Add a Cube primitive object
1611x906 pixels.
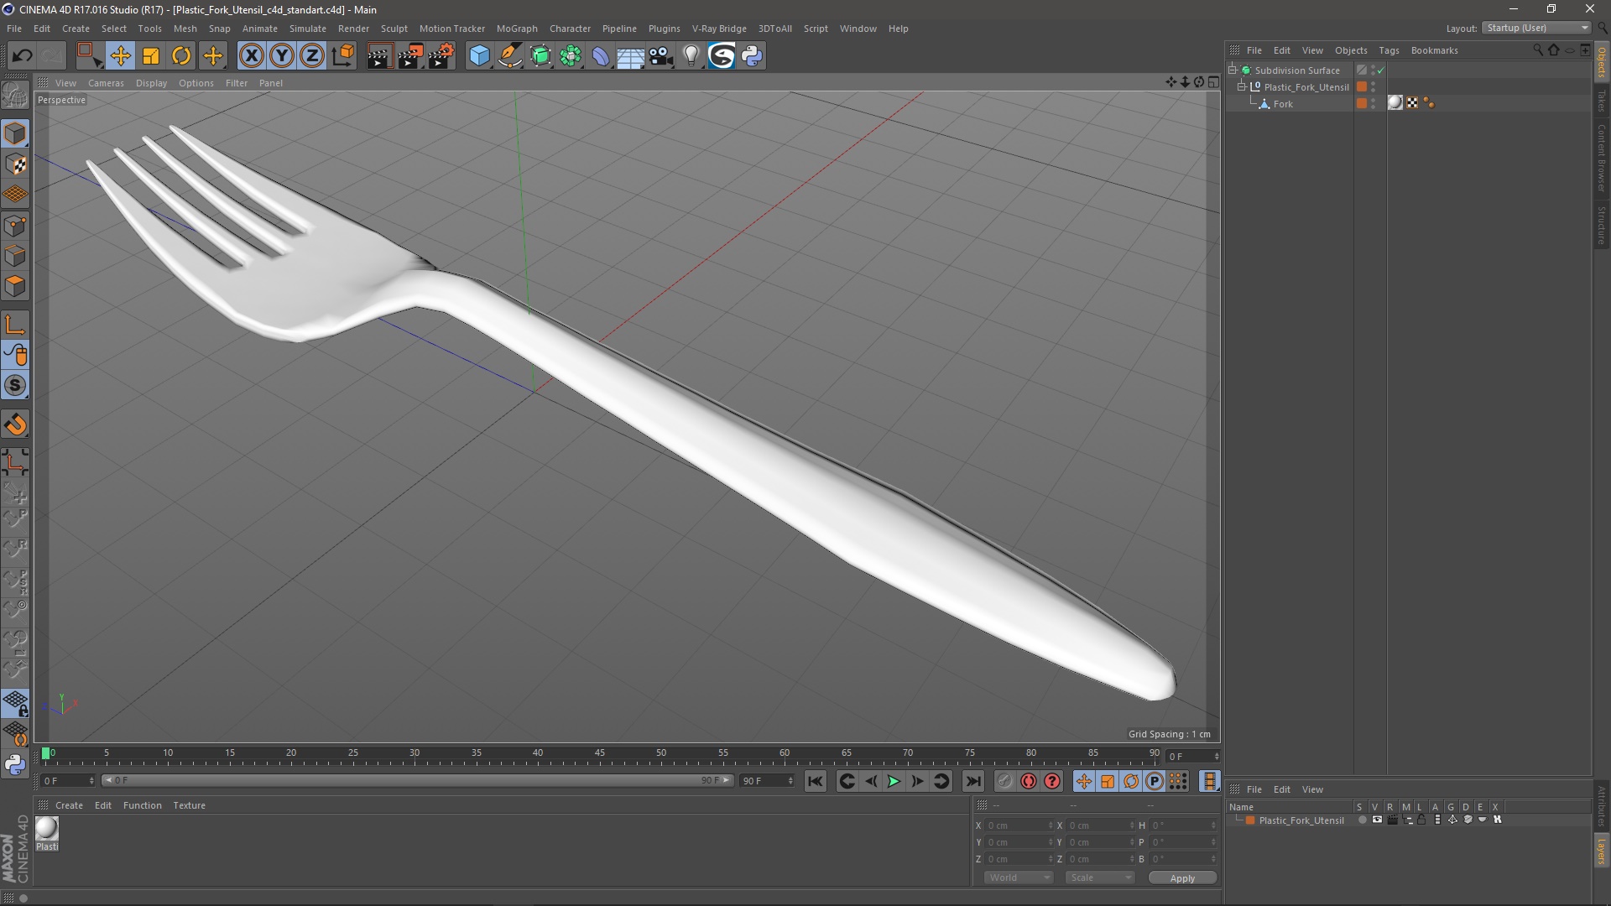479,56
